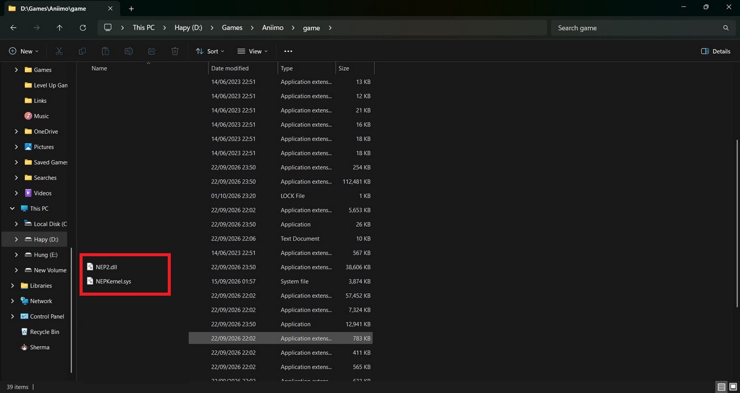Select the Hung (E:) drive in sidebar
The width and height of the screenshot is (740, 393).
tap(41, 255)
